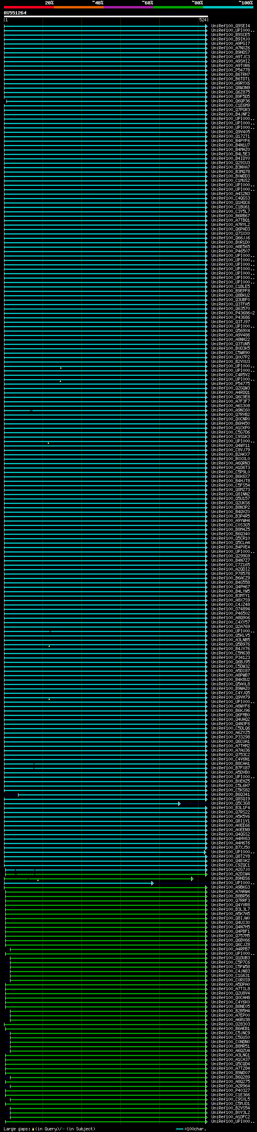The width and height of the screenshot is (257, 1132).
Task: Click the query end position label 524
Action: tap(203, 20)
